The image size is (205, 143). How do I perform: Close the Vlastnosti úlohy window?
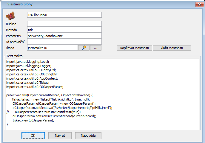[197, 4]
